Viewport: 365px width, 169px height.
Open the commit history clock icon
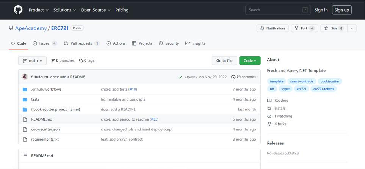233,77
